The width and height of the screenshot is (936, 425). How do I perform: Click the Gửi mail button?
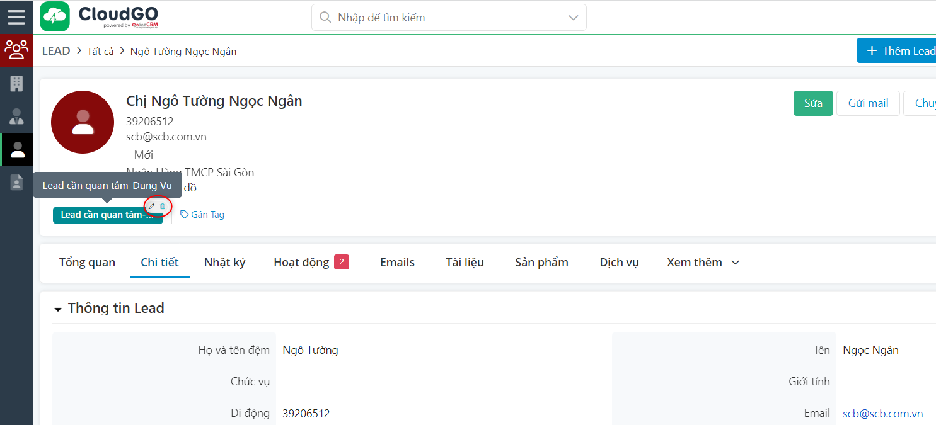pyautogui.click(x=868, y=103)
